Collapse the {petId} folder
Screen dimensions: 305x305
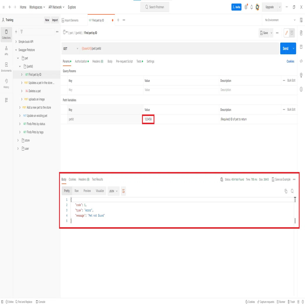click(20, 66)
